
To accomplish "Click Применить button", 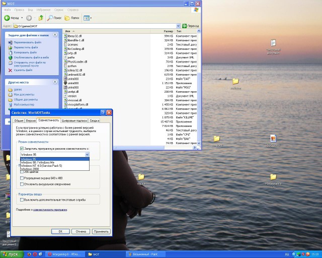I will (x=101, y=231).
